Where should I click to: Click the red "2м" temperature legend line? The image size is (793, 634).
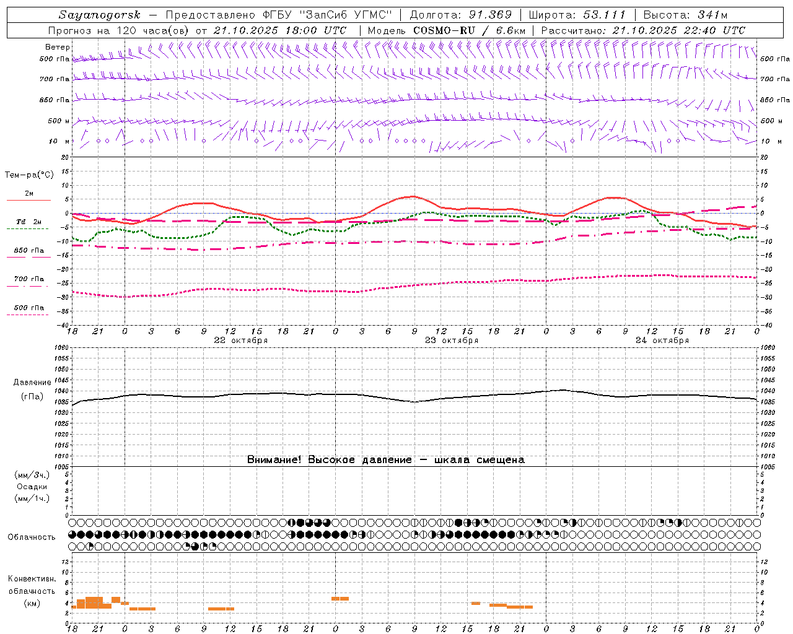(28, 200)
